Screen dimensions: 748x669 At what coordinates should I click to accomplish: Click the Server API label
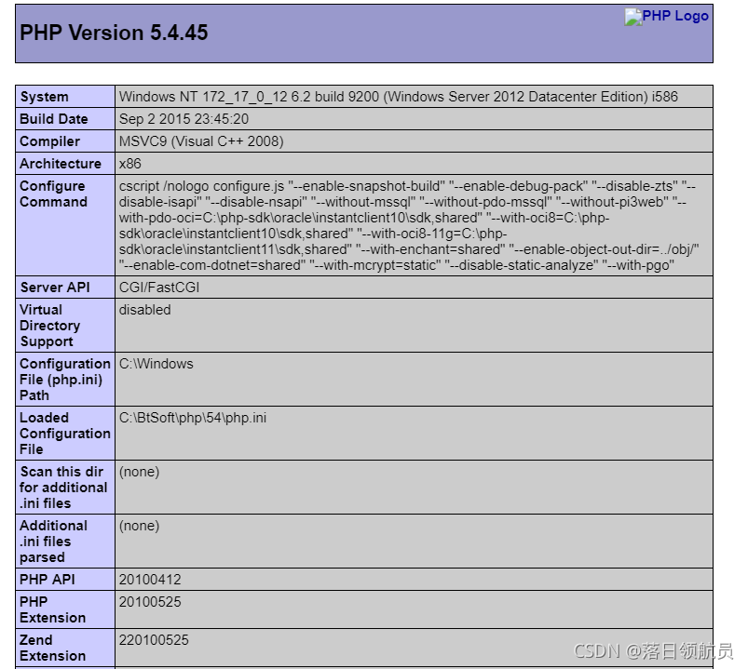55,288
